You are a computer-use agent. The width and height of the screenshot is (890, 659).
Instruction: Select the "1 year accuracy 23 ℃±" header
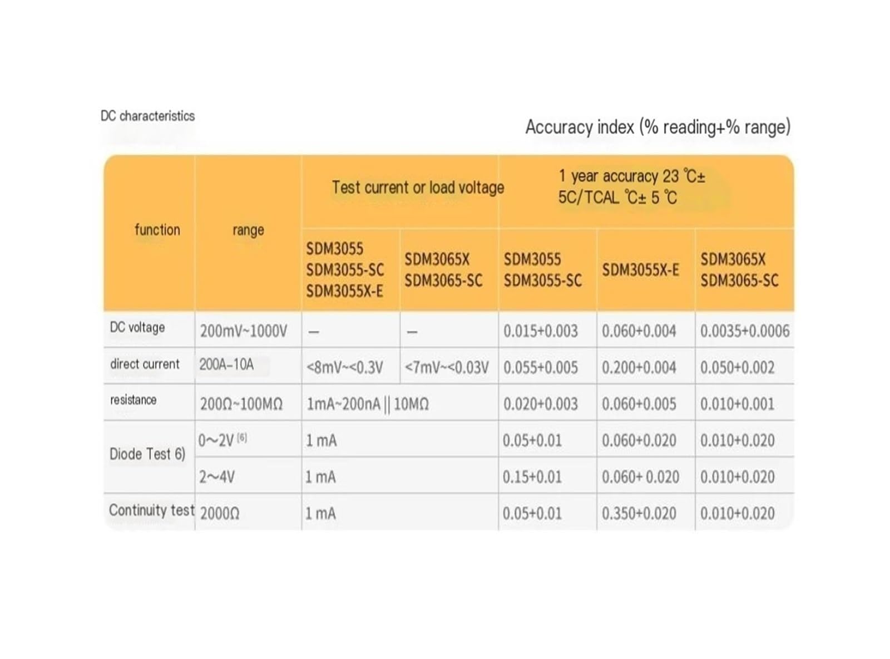click(x=632, y=176)
